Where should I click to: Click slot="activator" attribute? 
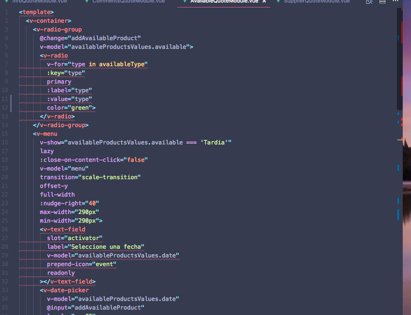click(x=75, y=238)
